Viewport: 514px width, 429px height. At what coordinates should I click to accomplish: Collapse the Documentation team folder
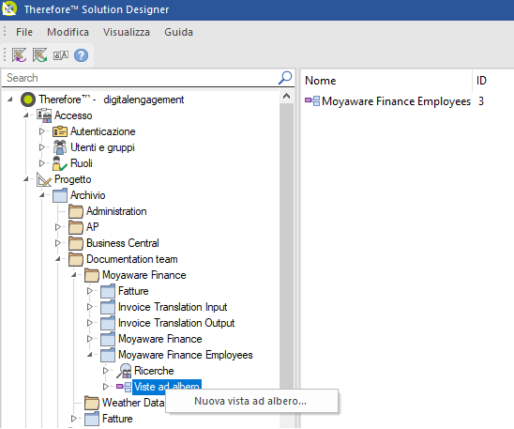point(58,259)
